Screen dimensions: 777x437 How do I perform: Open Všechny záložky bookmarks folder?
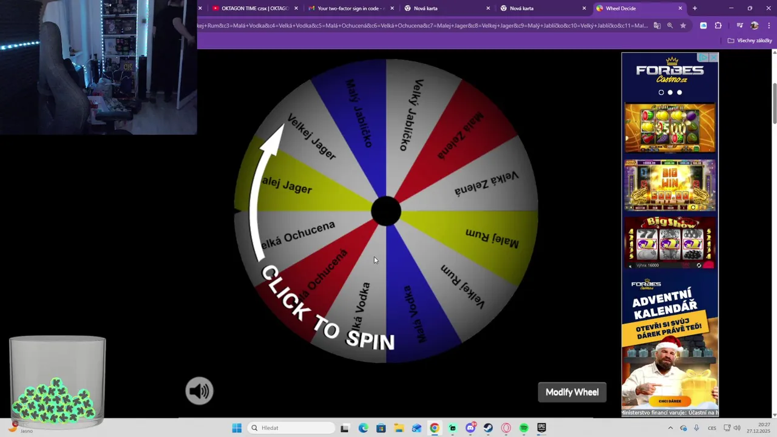pyautogui.click(x=750, y=41)
